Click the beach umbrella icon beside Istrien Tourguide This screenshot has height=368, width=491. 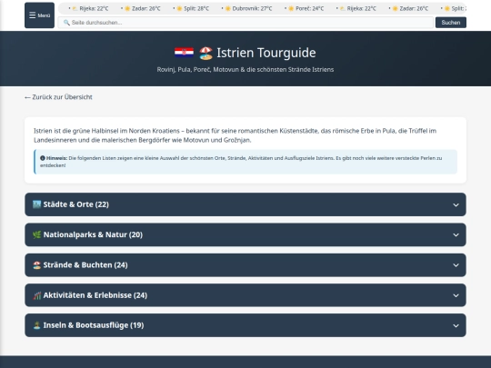206,54
